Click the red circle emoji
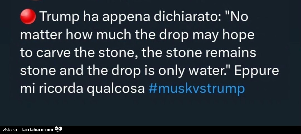The height and width of the screenshot is (134, 301). tap(28, 17)
